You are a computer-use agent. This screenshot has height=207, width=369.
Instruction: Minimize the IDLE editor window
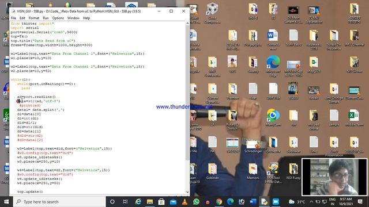(159, 11)
